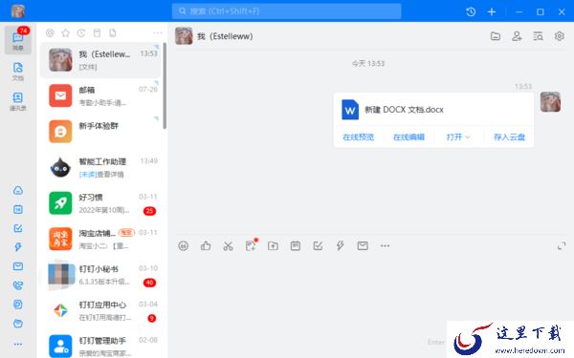Search chat history in header
The width and height of the screenshot is (574, 358).
tap(538, 36)
